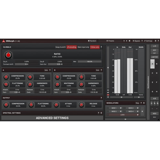Expand Spectral Settings menu icon
This screenshot has width=160, height=160.
(101, 113)
